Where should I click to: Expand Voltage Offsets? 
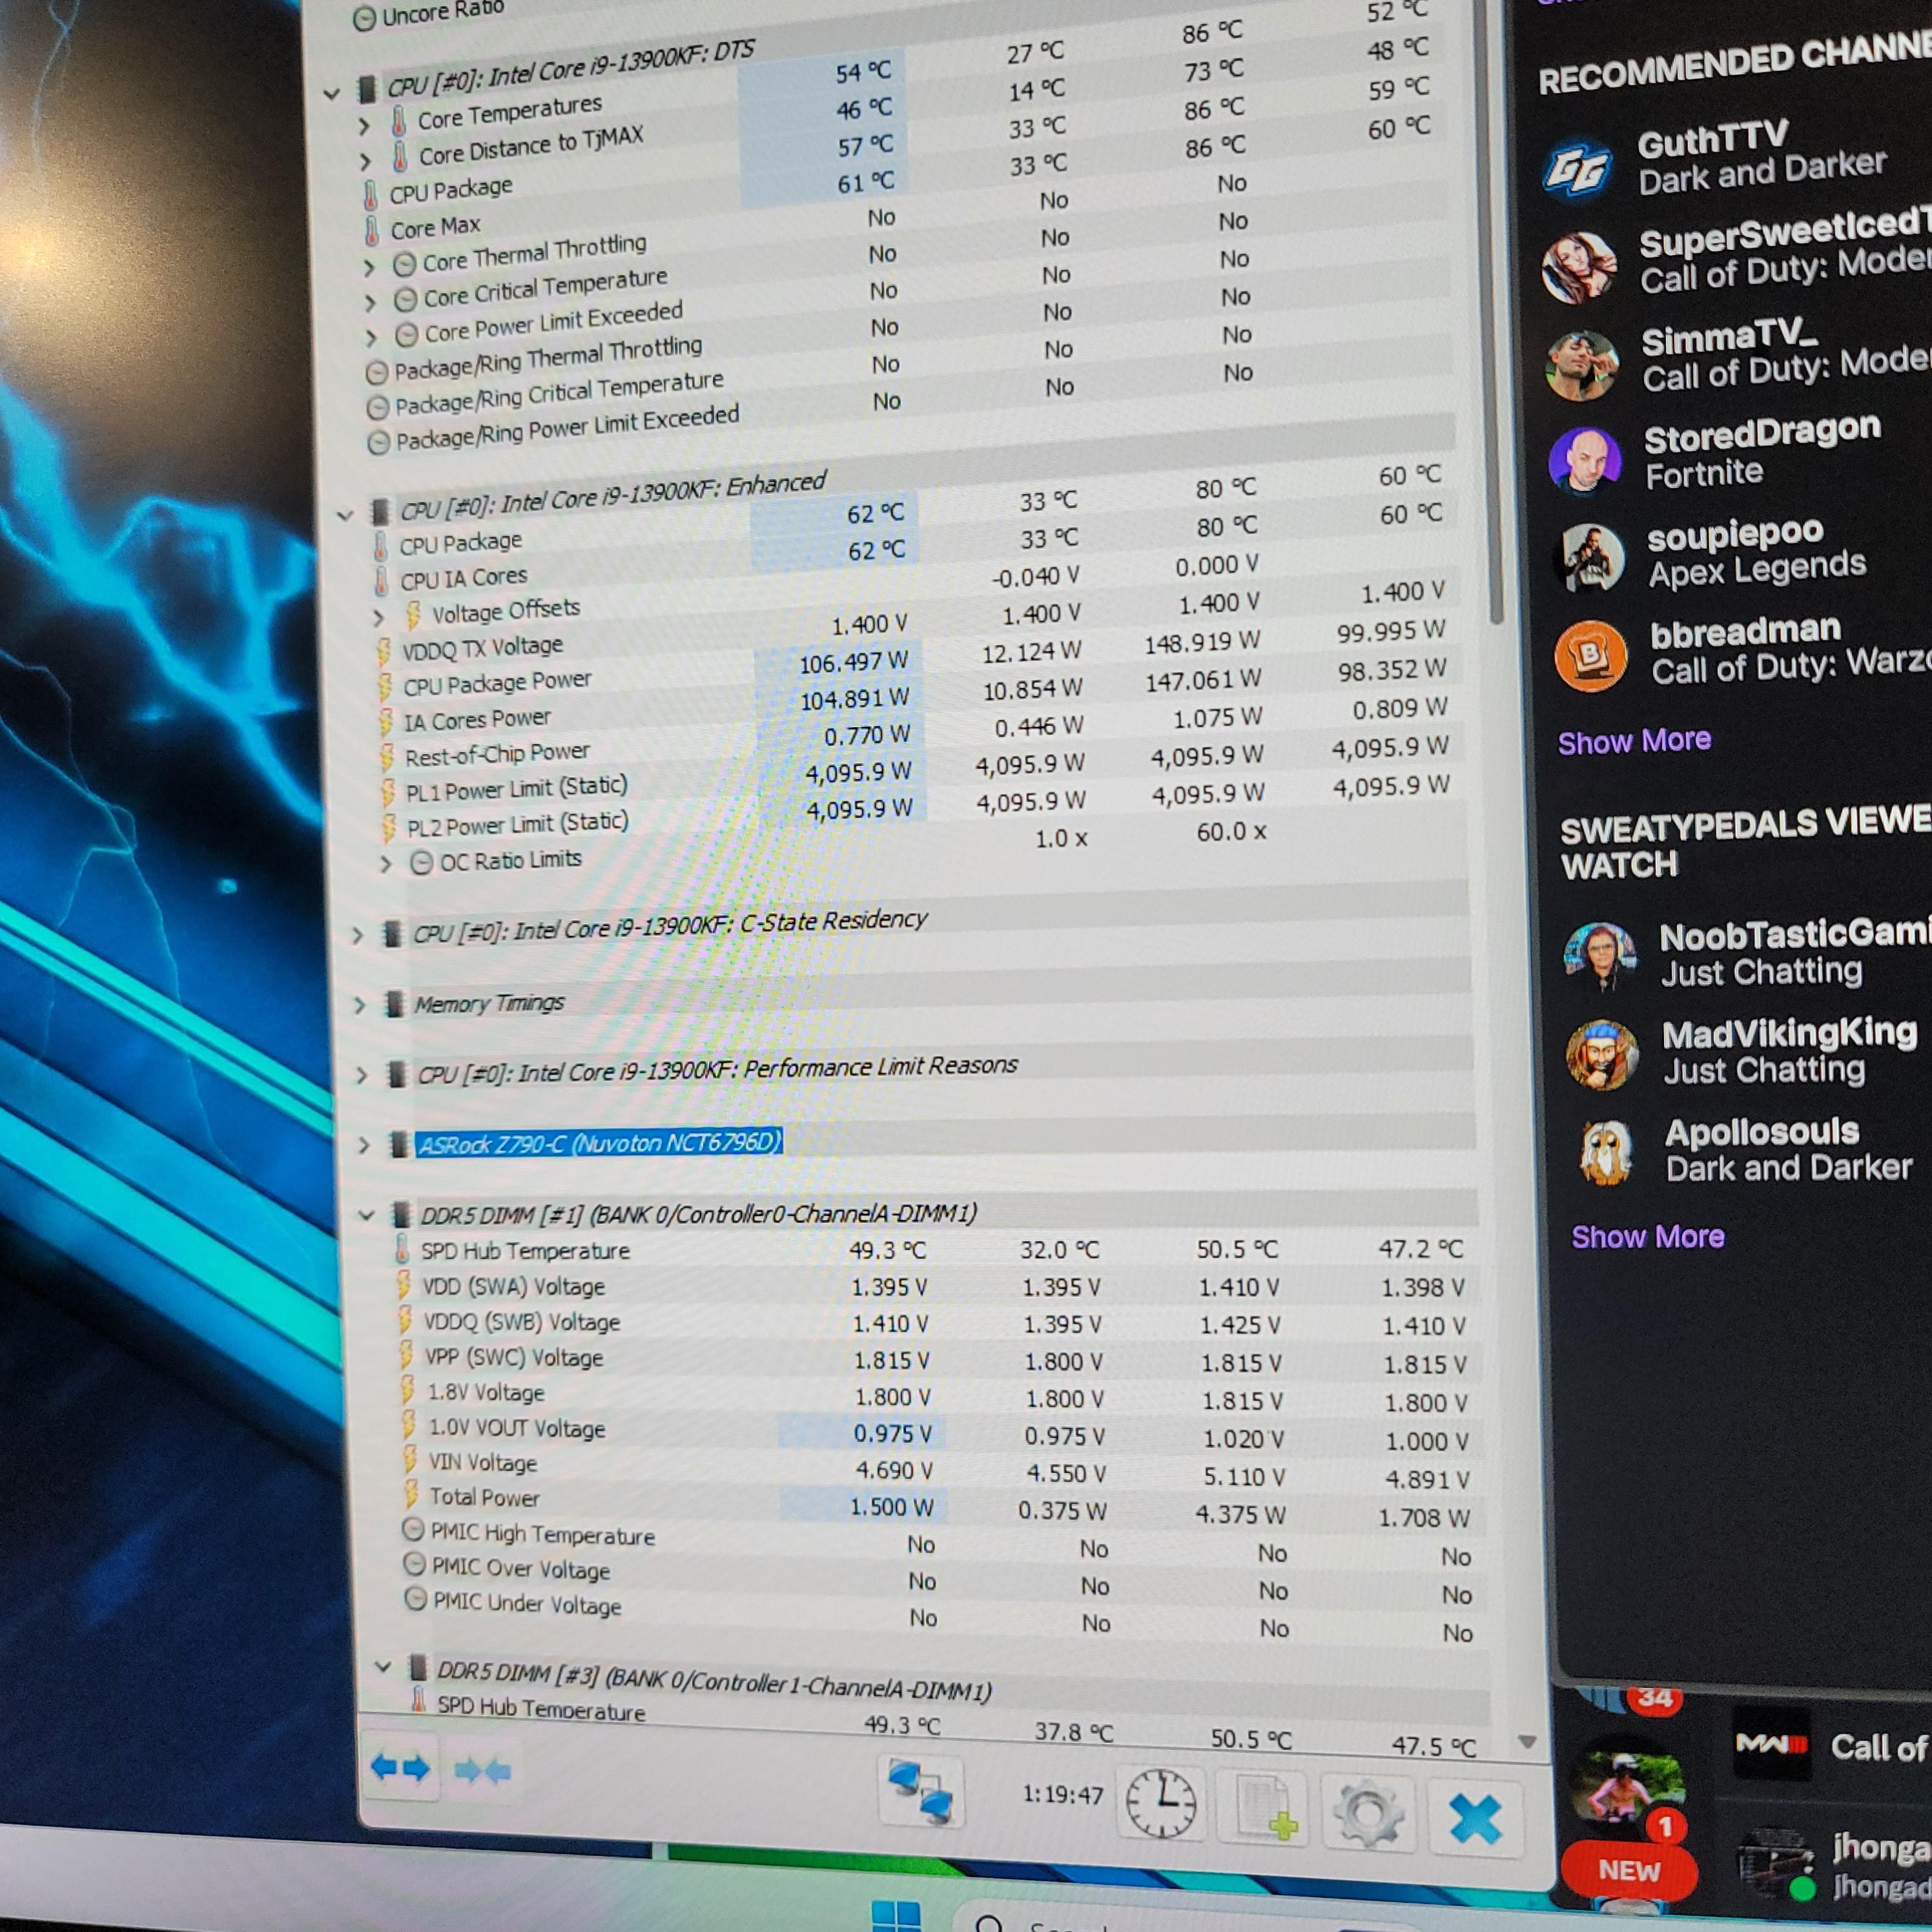coord(379,618)
